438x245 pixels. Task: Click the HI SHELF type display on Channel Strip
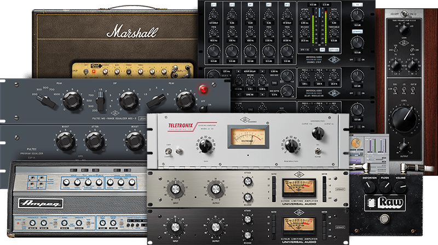(287, 23)
